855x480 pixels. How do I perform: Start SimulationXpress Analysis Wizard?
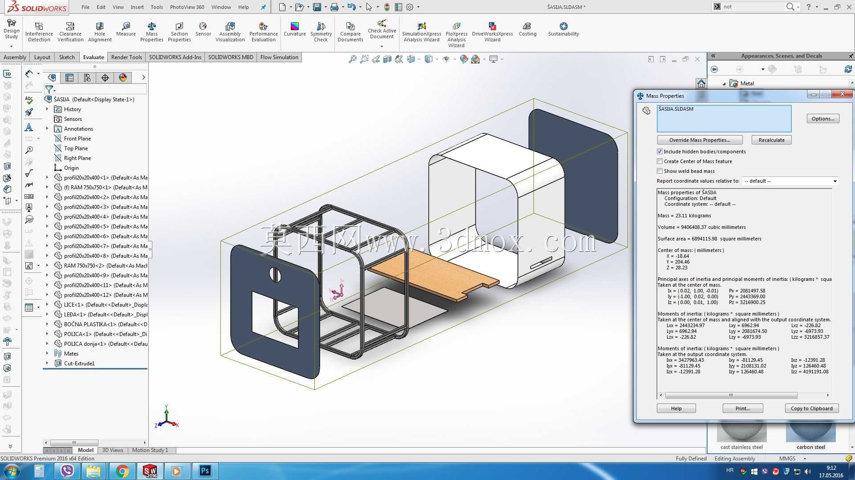[422, 32]
